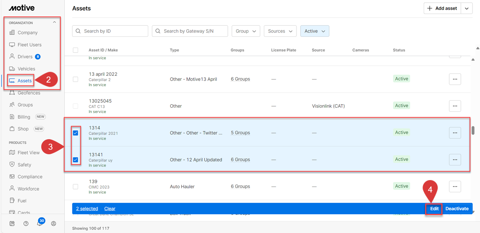Open three-dot menu for asset 13025045
480x233 pixels.
pyautogui.click(x=455, y=106)
